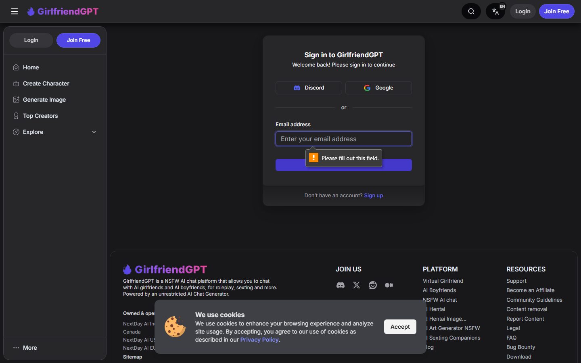Image resolution: width=581 pixels, height=363 pixels.
Task: Click the Generate Image icon
Action: [16, 100]
